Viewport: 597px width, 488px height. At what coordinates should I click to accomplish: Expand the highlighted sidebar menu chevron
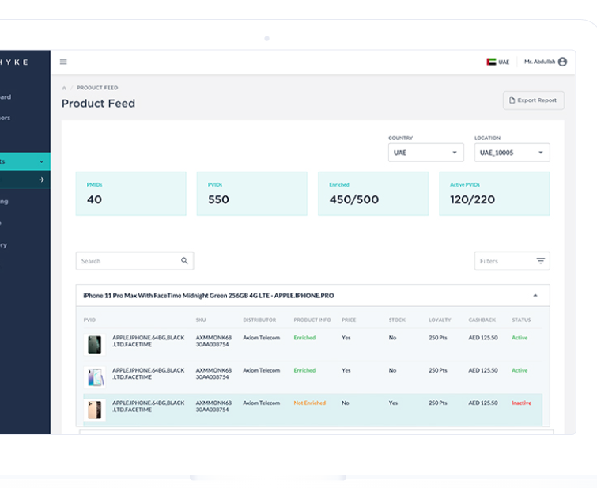pyautogui.click(x=41, y=161)
